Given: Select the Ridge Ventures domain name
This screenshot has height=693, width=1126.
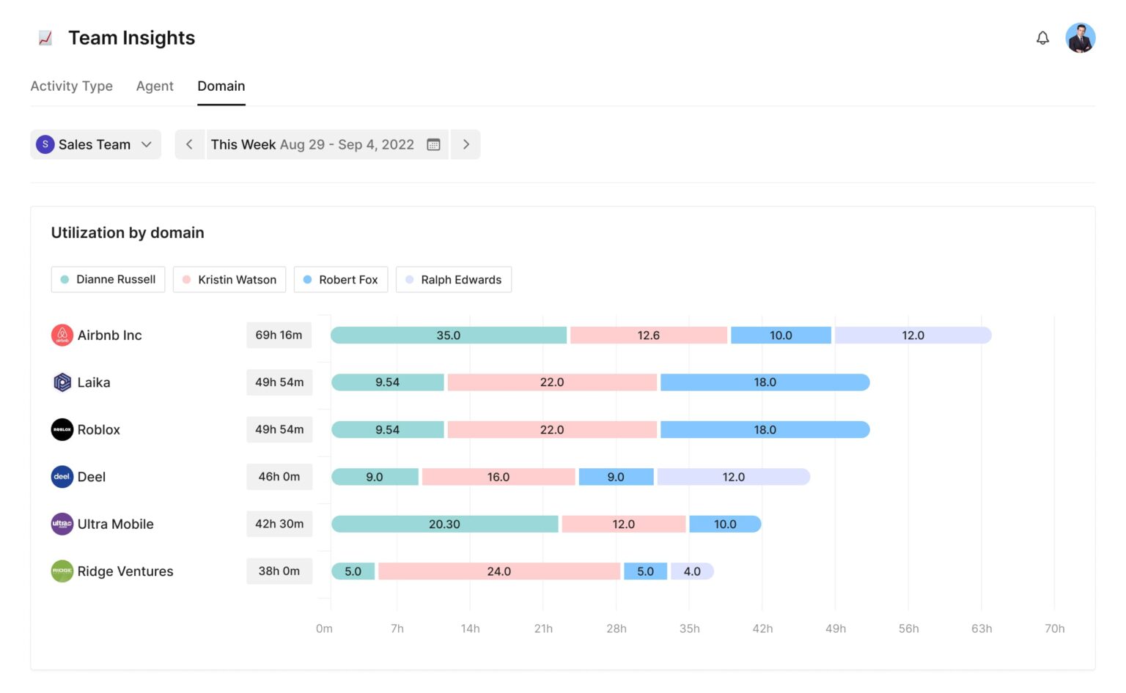Looking at the screenshot, I should [x=125, y=571].
